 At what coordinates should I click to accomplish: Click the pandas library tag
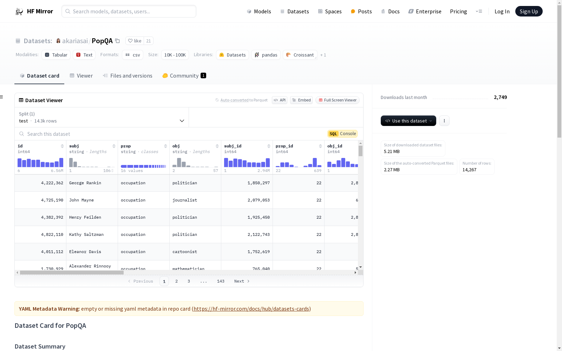click(x=266, y=55)
